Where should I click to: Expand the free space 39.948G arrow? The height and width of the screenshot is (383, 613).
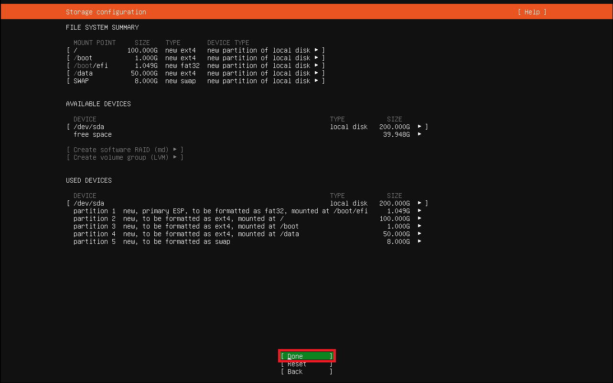point(419,134)
